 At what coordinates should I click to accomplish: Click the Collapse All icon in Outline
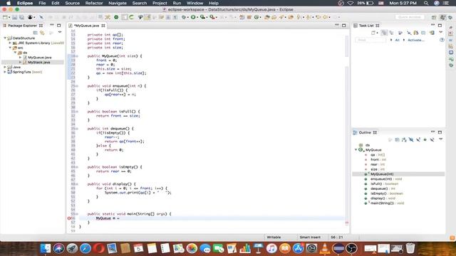(x=398, y=139)
